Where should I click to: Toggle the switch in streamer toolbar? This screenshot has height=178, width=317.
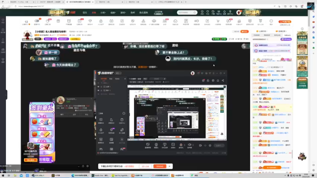point(37,22)
